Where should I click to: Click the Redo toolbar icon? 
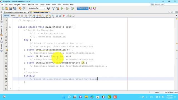pos(24,8)
